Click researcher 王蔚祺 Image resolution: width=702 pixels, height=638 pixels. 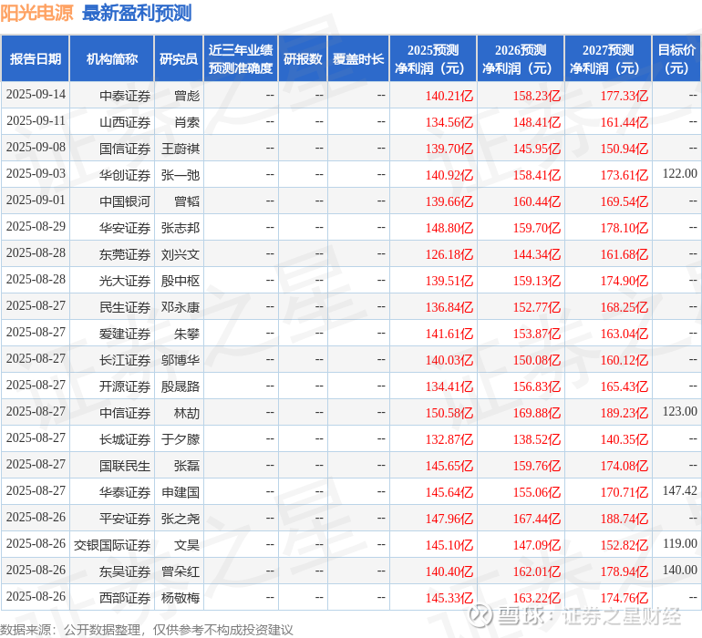[181, 149]
